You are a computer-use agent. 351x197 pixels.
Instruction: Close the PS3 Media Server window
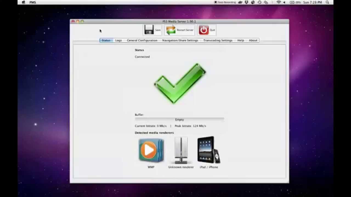pos(73,21)
